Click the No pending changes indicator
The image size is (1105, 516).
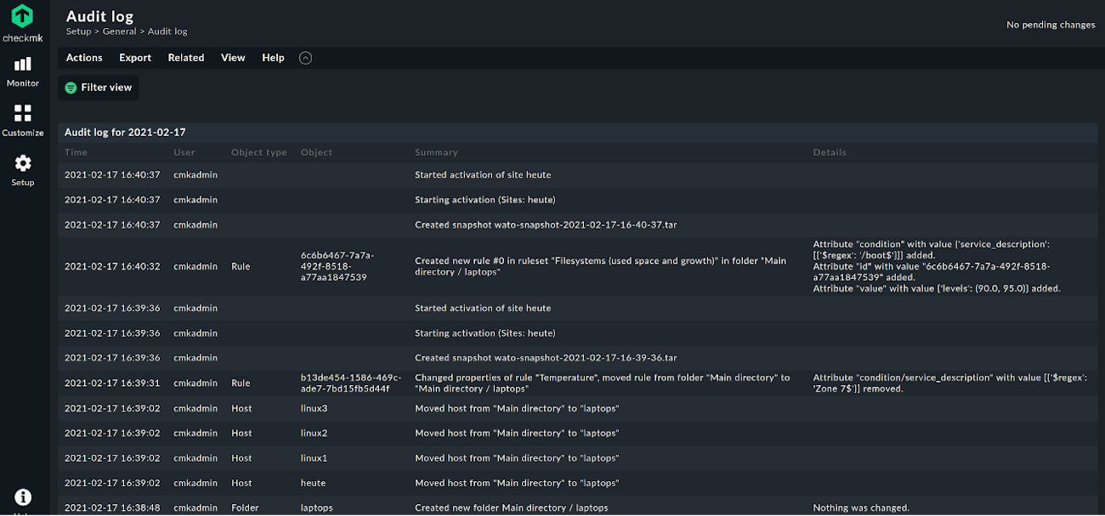1051,25
